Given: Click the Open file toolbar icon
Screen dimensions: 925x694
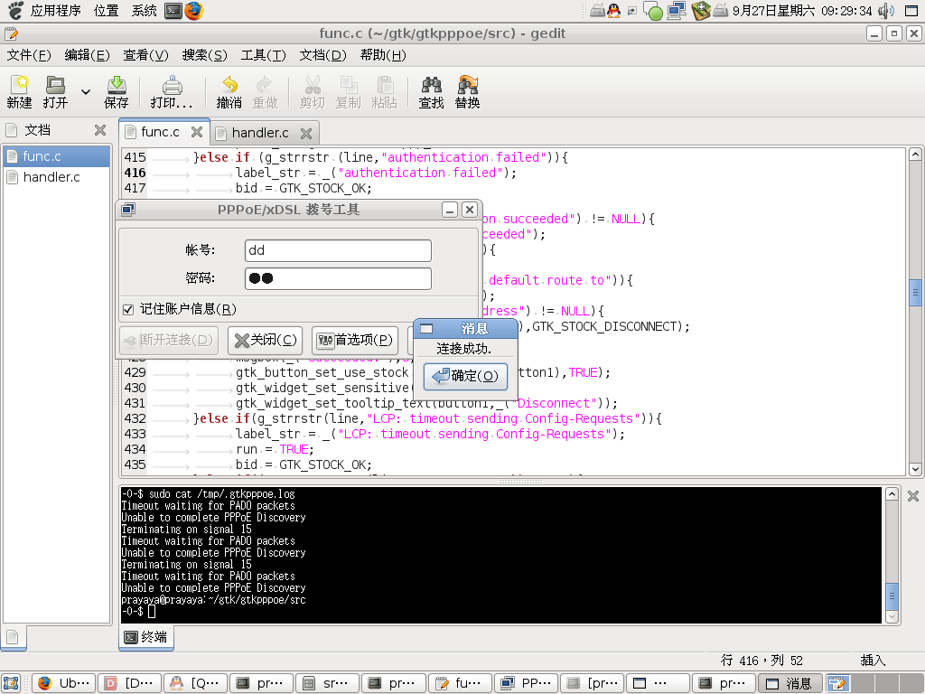Looking at the screenshot, I should [55, 92].
